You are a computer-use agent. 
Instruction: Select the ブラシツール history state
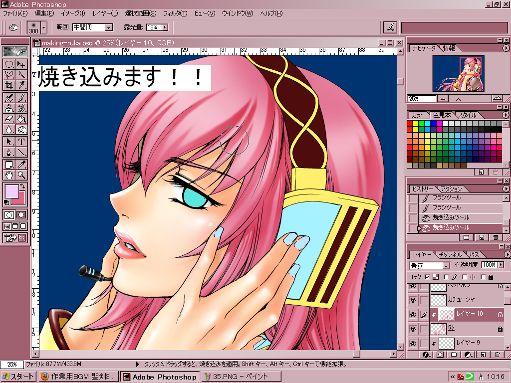(447, 207)
